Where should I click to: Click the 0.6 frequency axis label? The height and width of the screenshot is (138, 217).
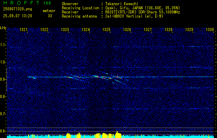(3, 131)
